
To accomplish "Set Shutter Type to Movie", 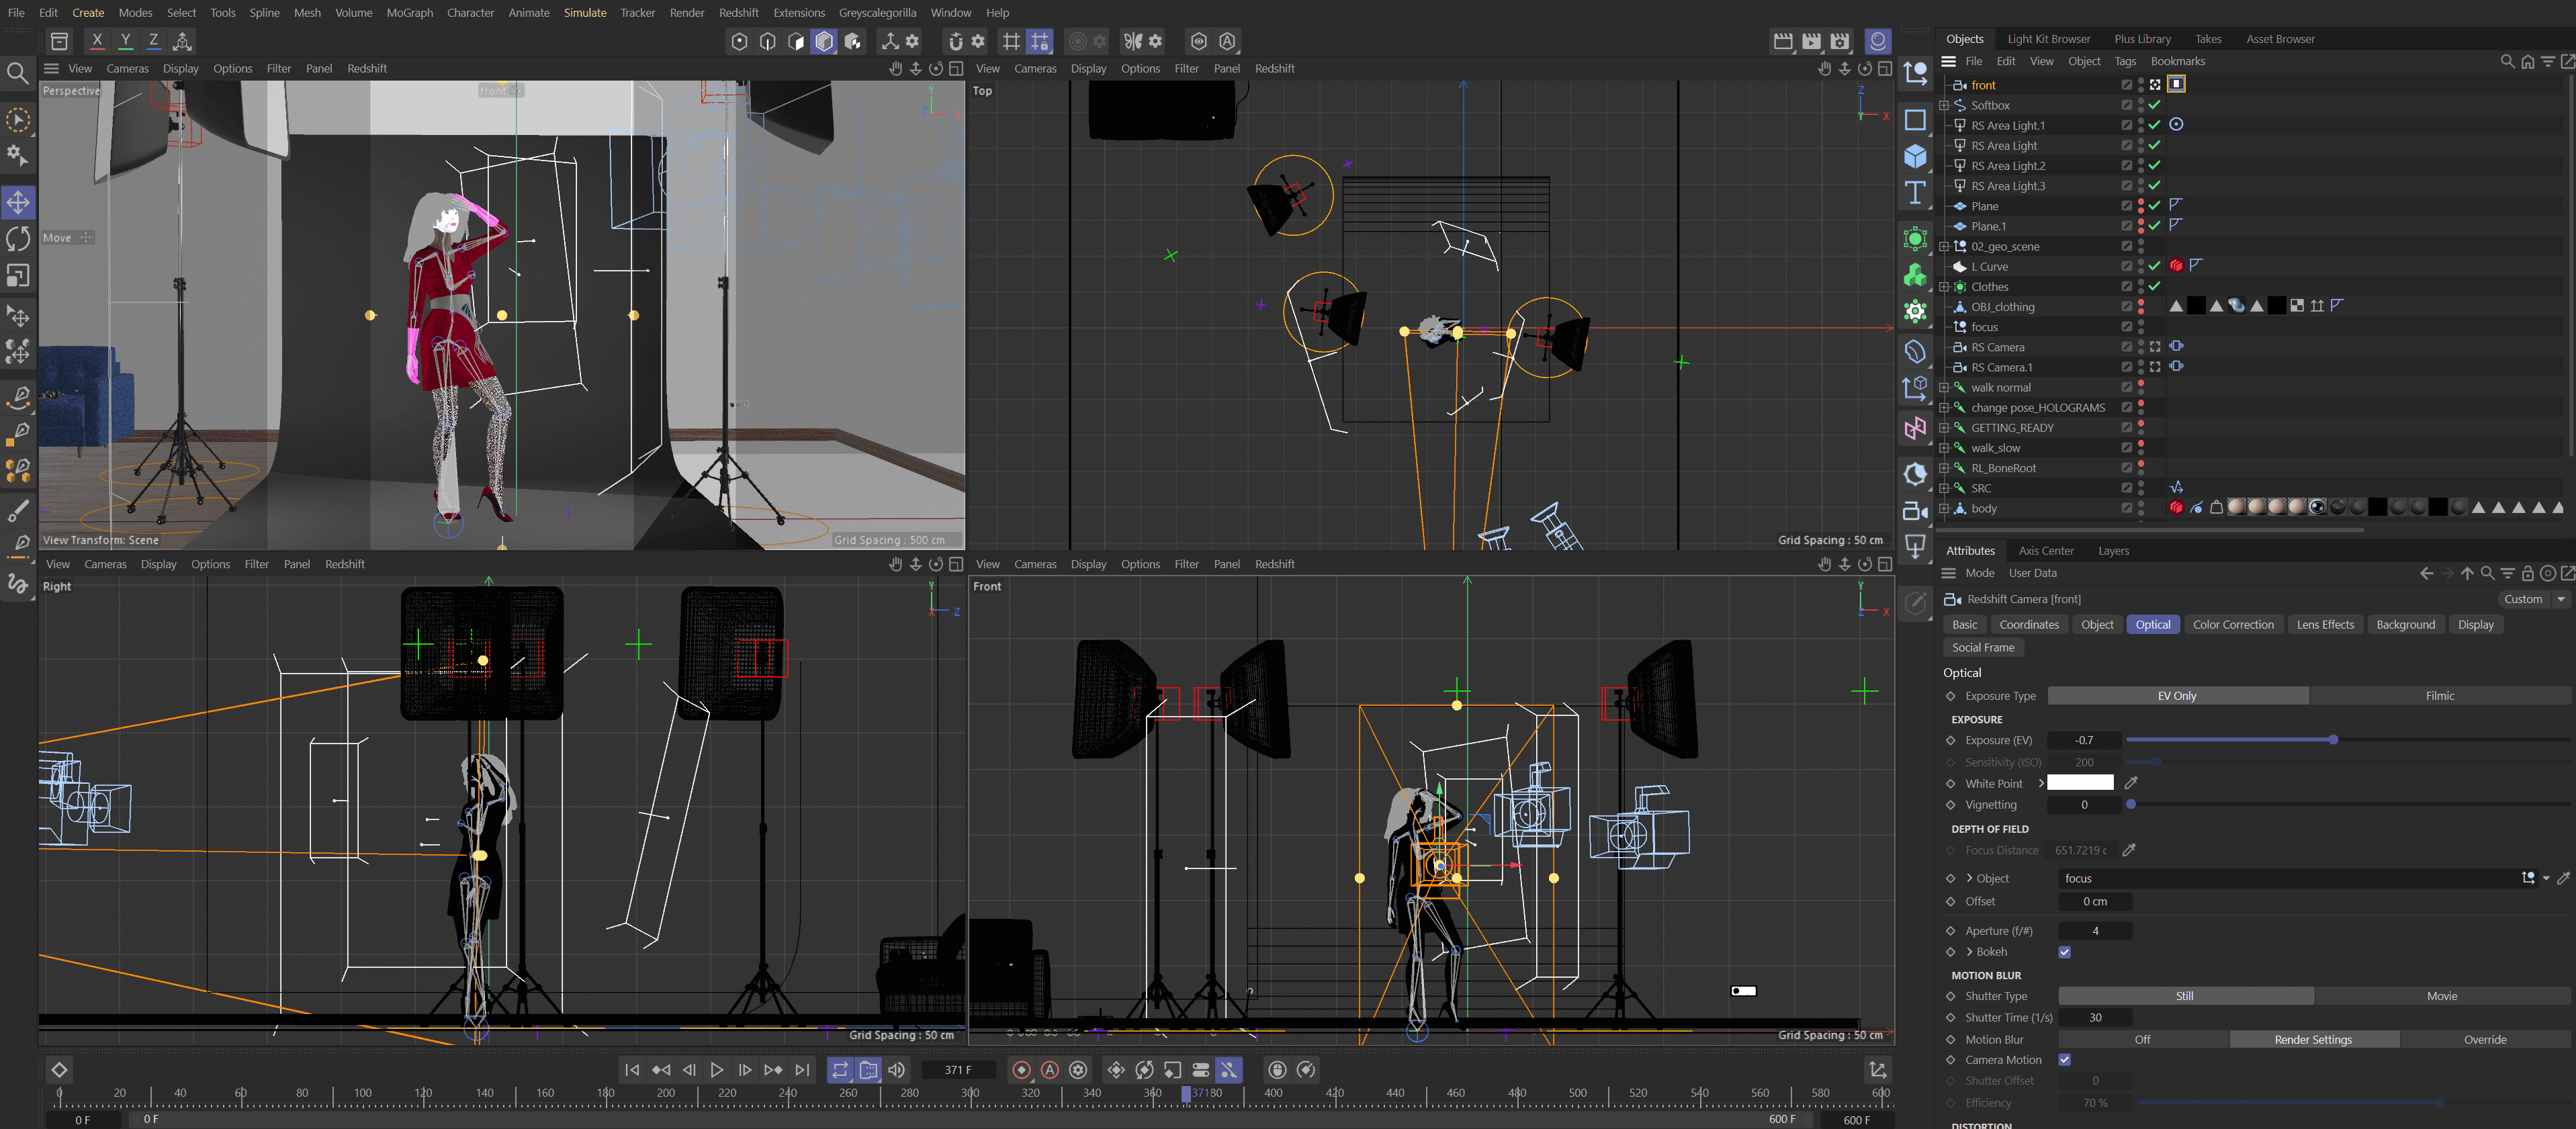I will click(x=2441, y=996).
